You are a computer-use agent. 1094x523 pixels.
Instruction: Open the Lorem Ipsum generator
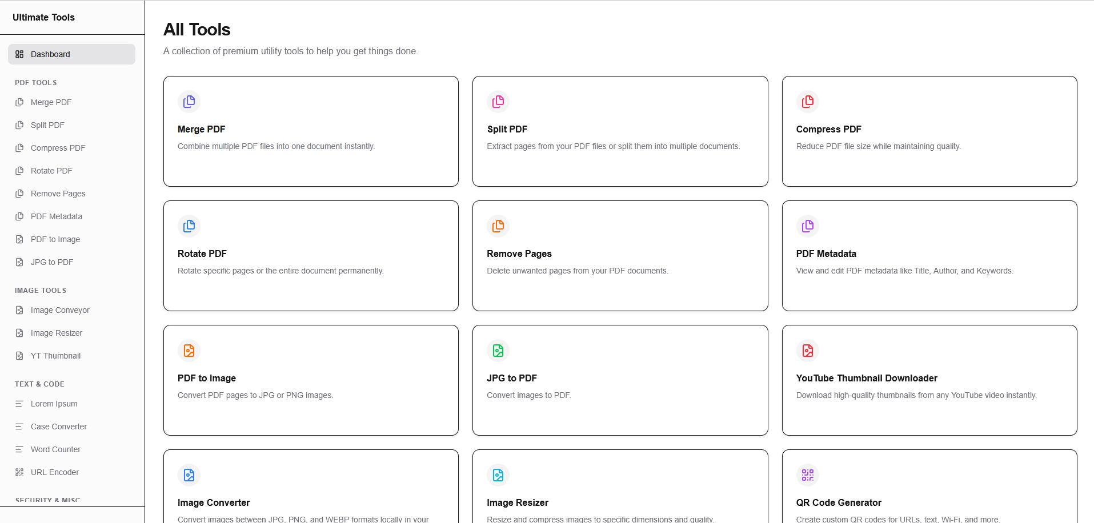point(54,404)
